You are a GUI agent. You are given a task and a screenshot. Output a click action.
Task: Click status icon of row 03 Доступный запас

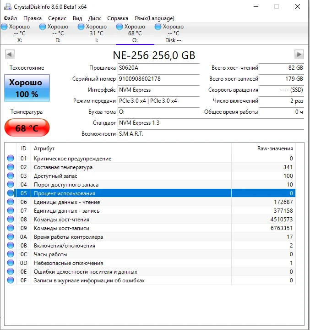[11, 176]
